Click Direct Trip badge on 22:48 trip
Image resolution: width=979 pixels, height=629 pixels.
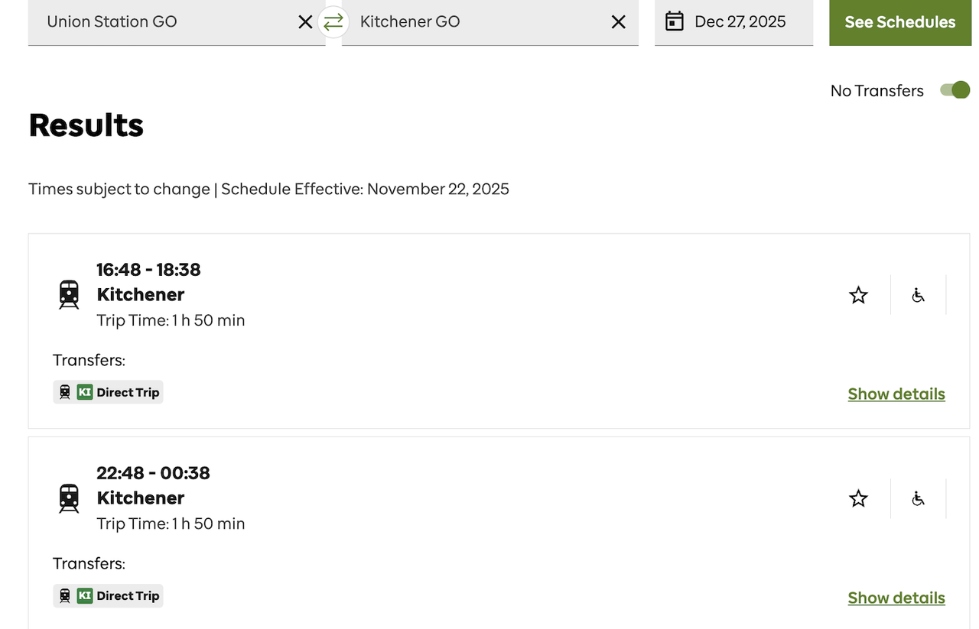[108, 596]
